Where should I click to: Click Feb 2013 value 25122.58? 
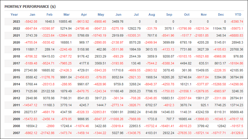(48, 91)
